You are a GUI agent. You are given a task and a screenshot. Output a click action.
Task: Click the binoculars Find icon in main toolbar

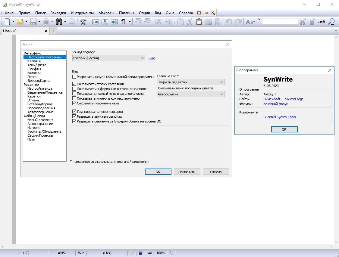tap(59, 22)
